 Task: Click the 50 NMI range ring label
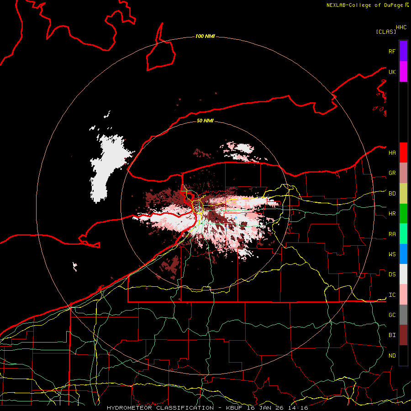pos(205,121)
